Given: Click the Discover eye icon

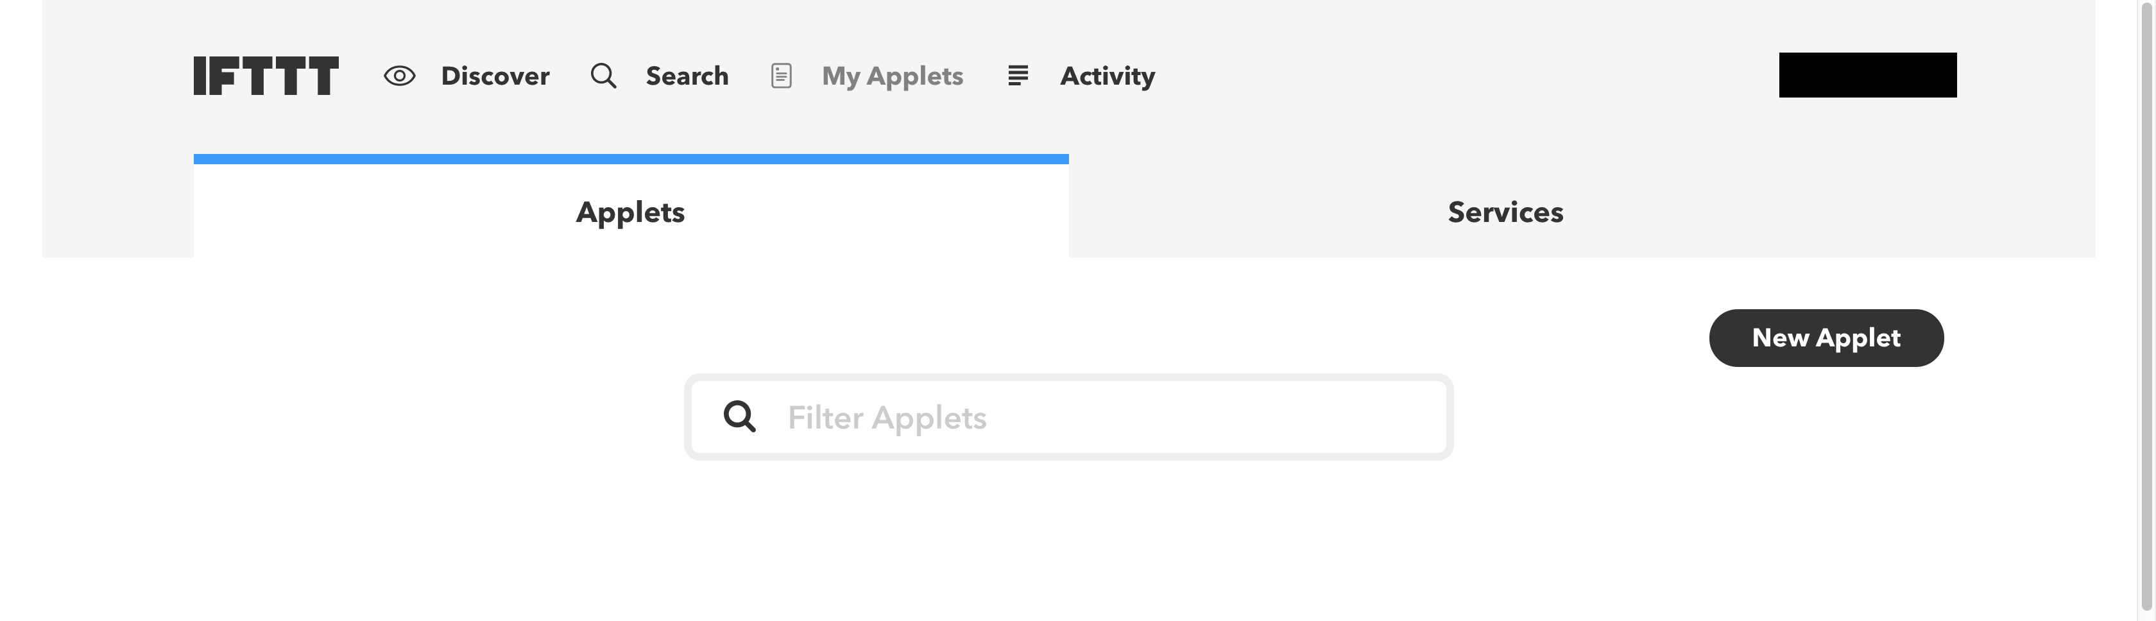Looking at the screenshot, I should click(x=399, y=76).
